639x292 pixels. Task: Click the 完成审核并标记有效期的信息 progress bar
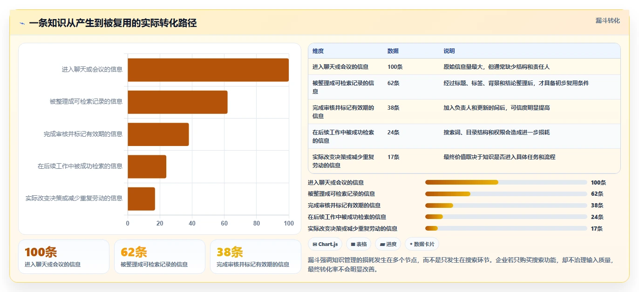coord(506,206)
